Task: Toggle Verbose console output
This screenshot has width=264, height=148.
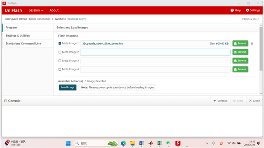Action: (x=220, y=101)
